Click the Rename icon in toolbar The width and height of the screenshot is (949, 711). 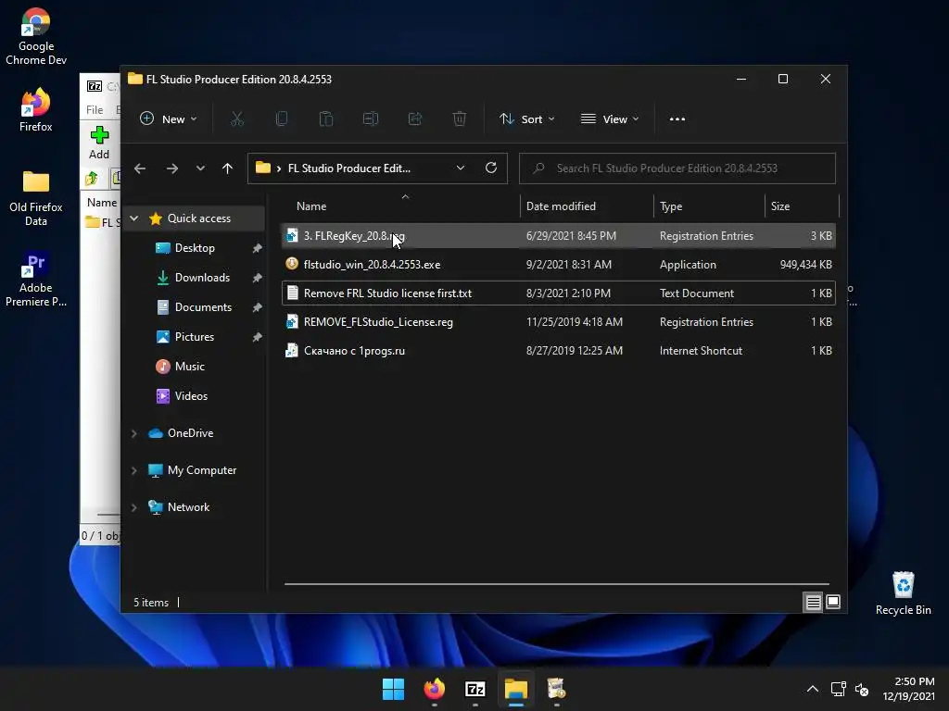point(371,119)
